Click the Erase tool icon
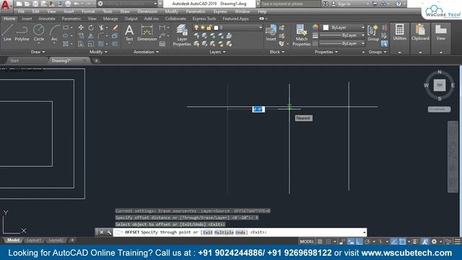The height and width of the screenshot is (260, 462). (x=115, y=27)
